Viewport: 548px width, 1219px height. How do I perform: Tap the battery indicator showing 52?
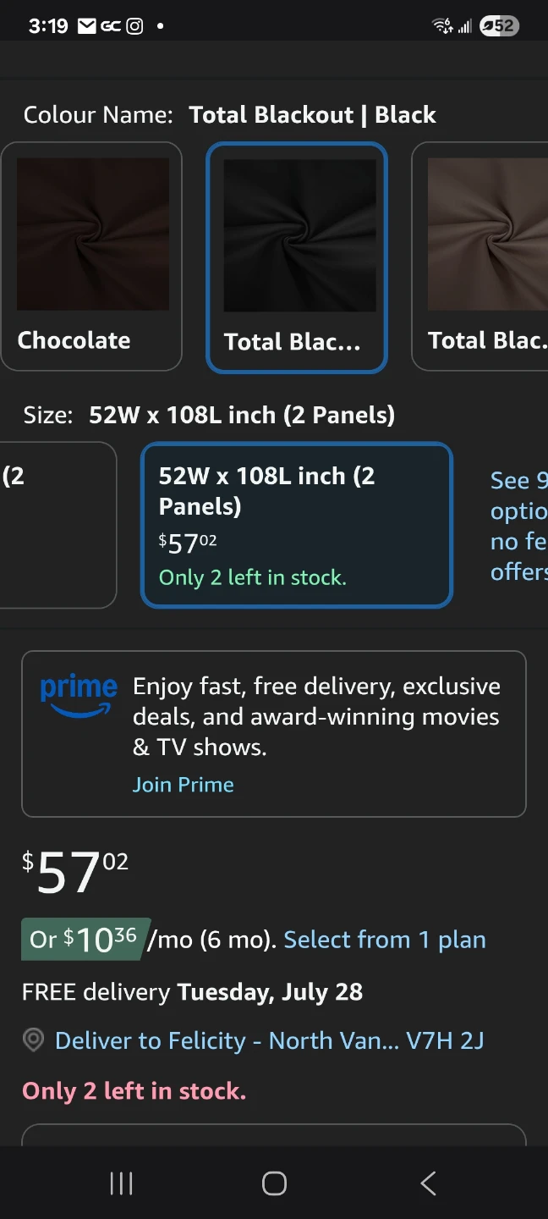tap(498, 25)
